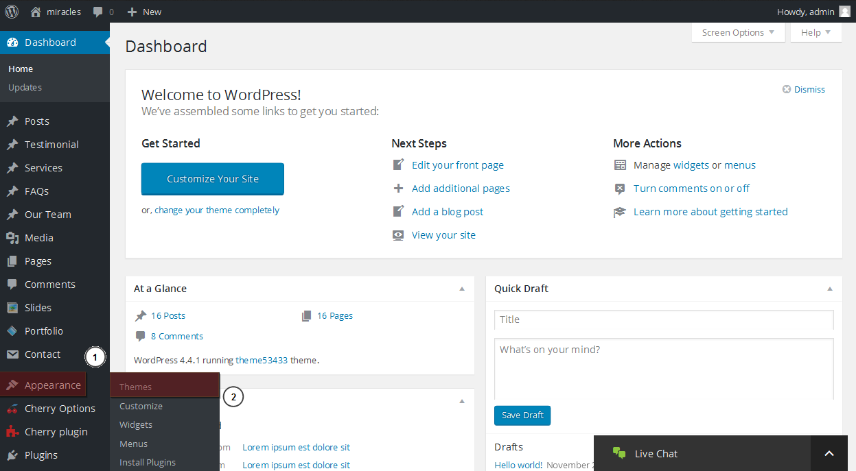This screenshot has width=856, height=471.
Task: Open the widgets management link
Action: pos(691,165)
